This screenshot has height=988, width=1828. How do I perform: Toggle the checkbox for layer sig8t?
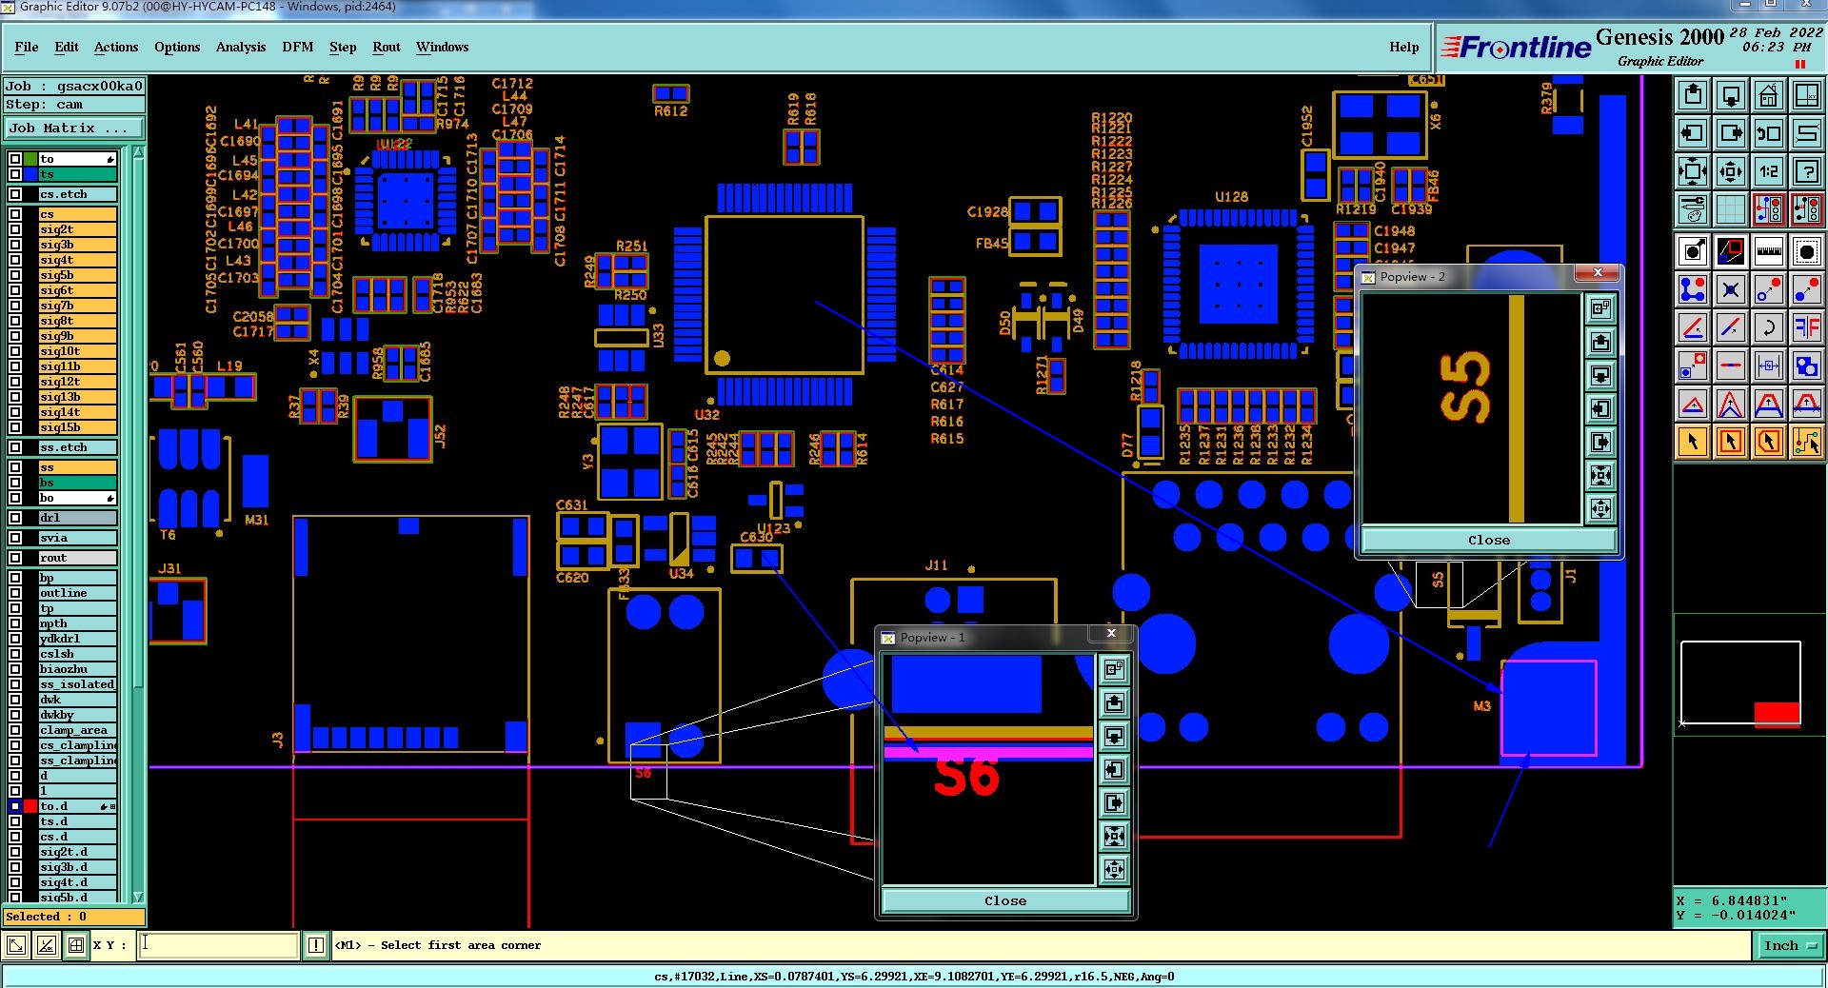click(x=15, y=321)
